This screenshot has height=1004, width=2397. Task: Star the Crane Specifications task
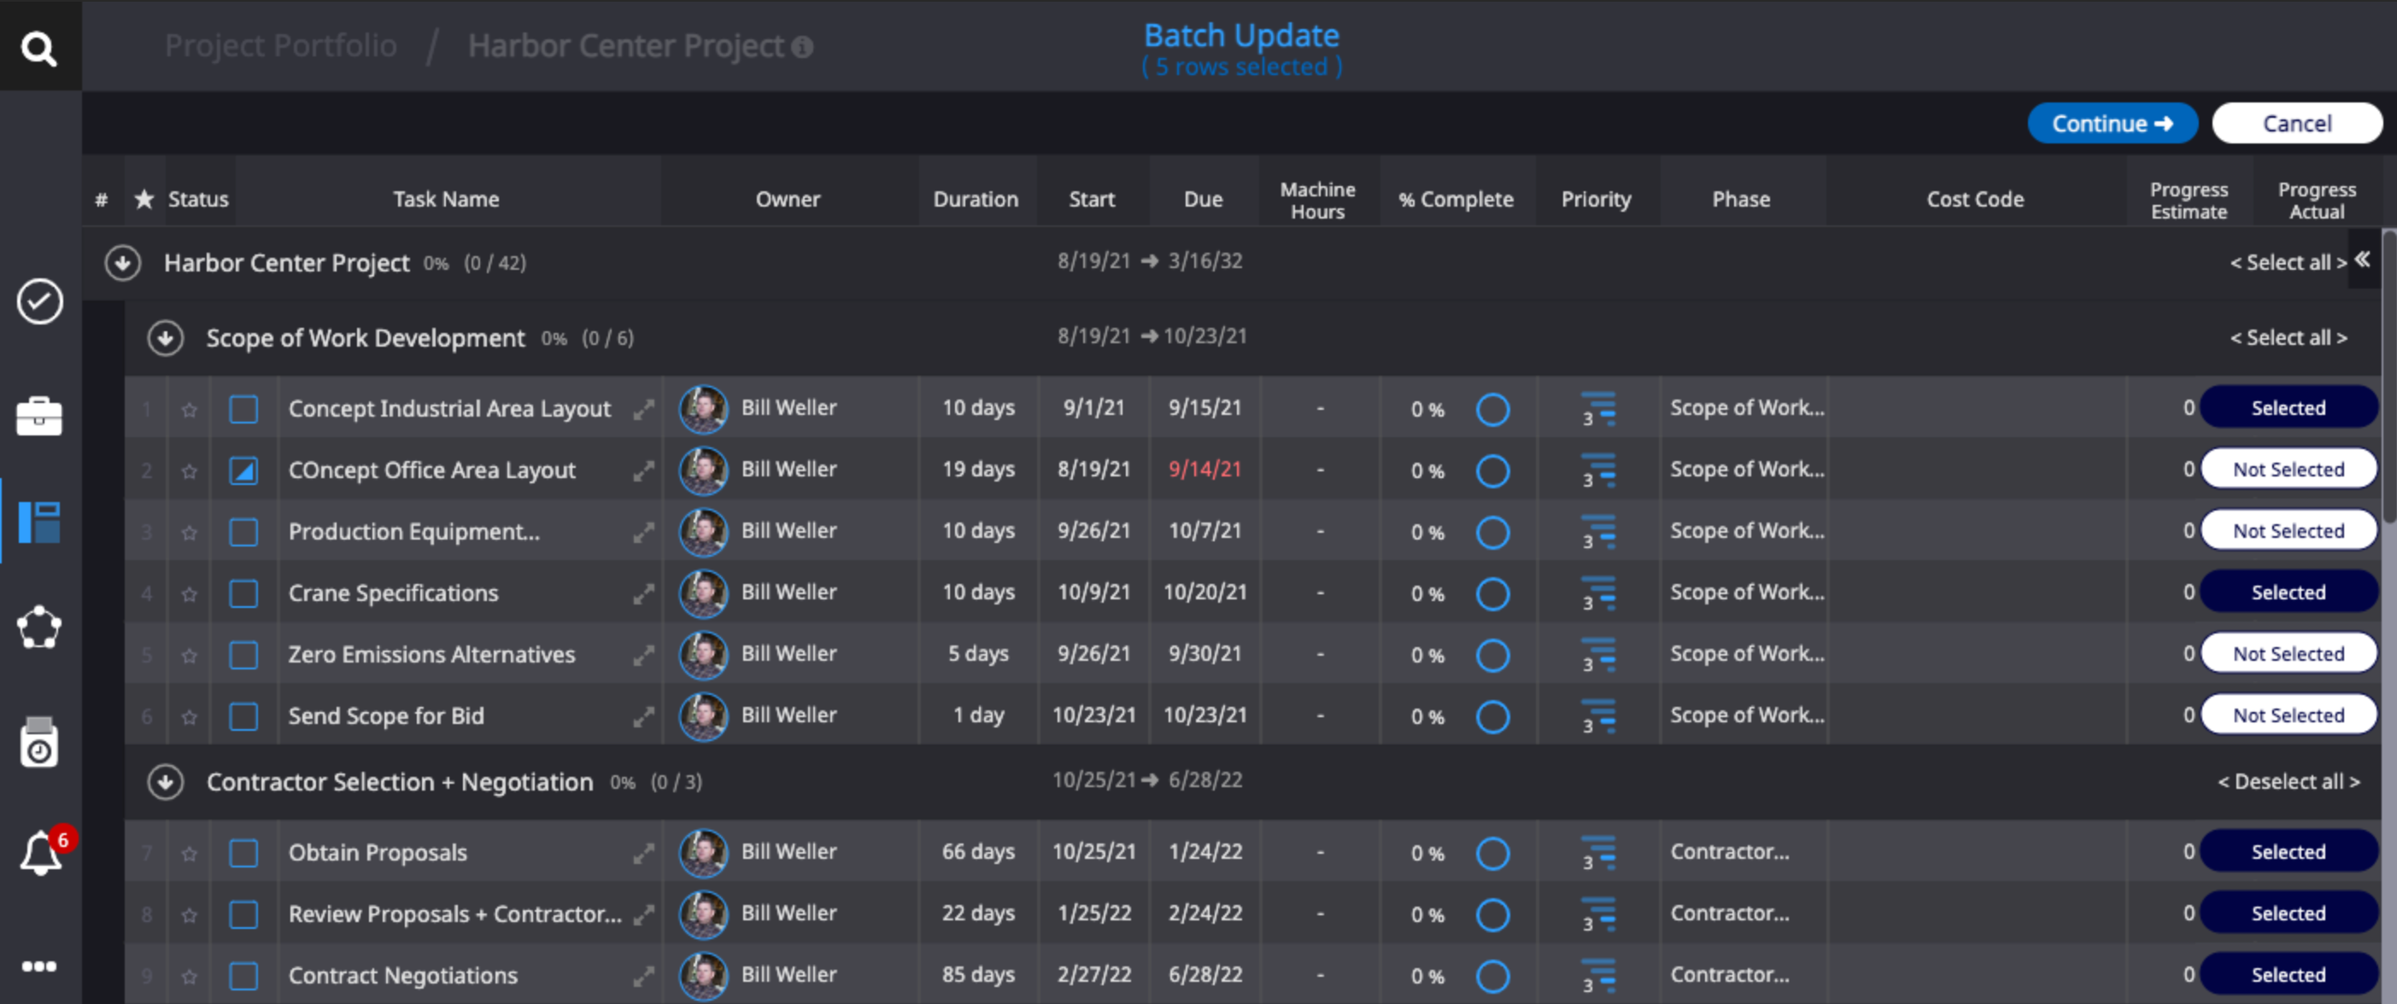190,593
